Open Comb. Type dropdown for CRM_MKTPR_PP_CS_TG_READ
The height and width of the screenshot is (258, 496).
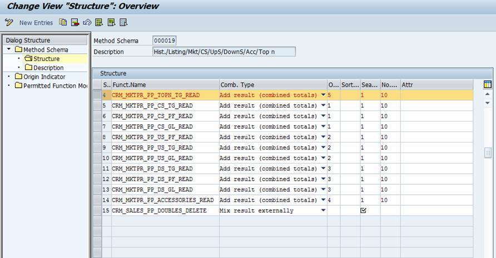click(x=323, y=105)
